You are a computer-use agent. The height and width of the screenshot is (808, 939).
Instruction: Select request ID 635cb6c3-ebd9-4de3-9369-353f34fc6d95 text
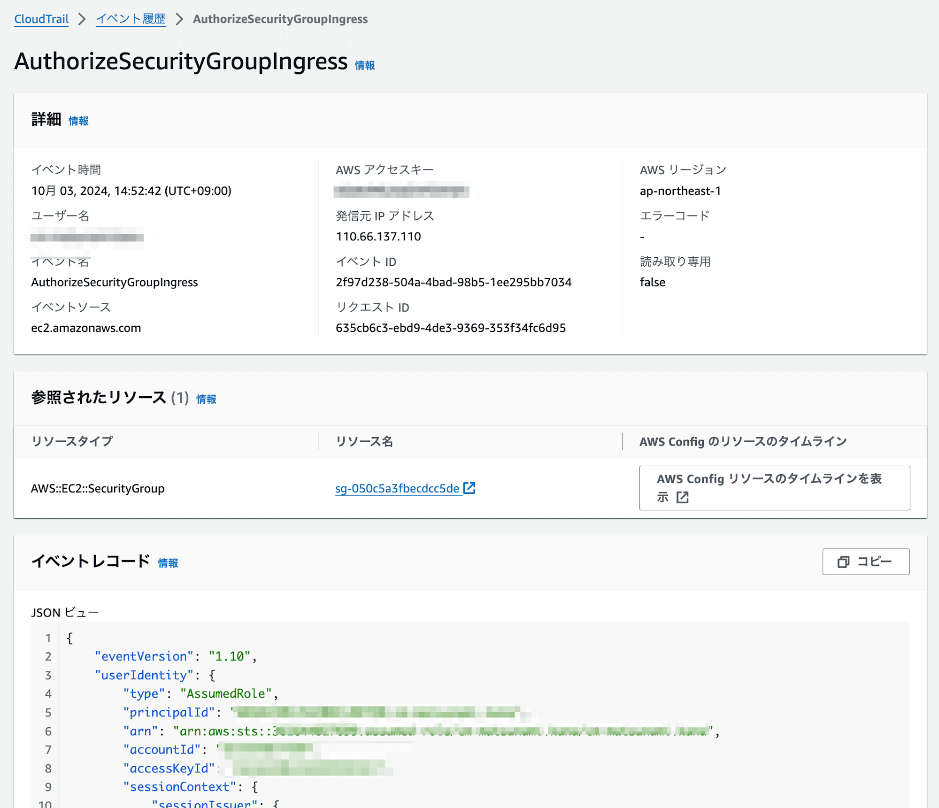(451, 328)
